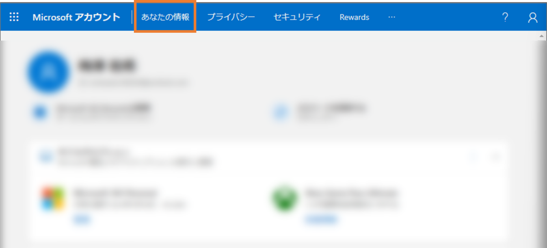Switch to the プライバシー tab
This screenshot has width=547, height=248.
click(231, 17)
